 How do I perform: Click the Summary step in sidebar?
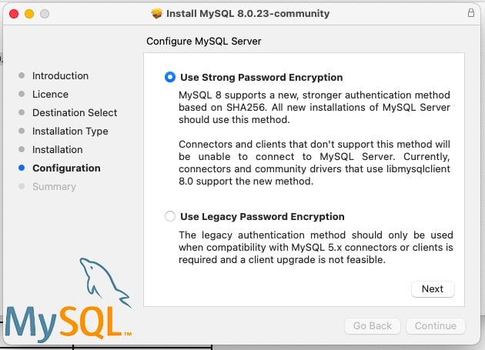click(x=54, y=187)
